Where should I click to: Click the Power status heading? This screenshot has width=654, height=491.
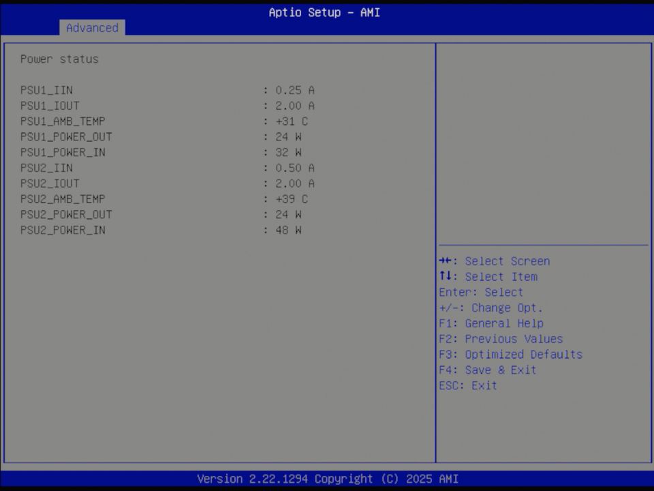[59, 59]
